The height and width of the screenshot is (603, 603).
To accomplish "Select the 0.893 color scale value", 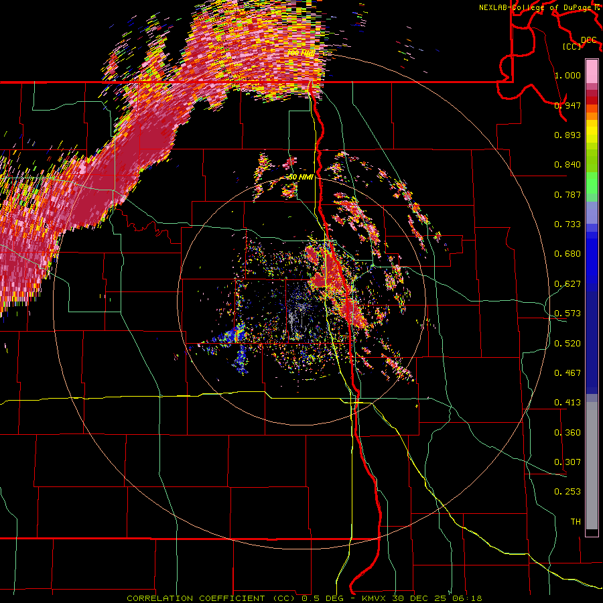I will (x=567, y=135).
